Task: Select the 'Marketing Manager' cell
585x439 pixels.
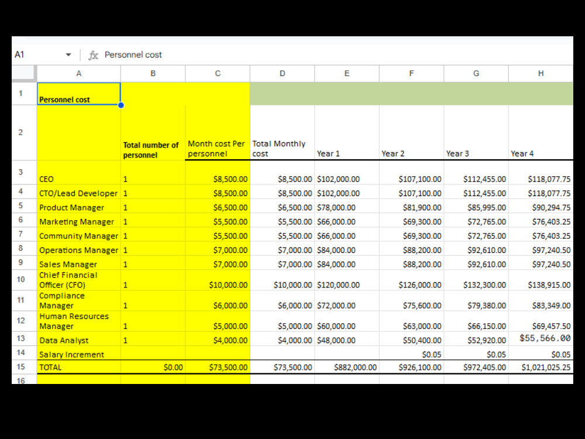Action: tap(79, 220)
